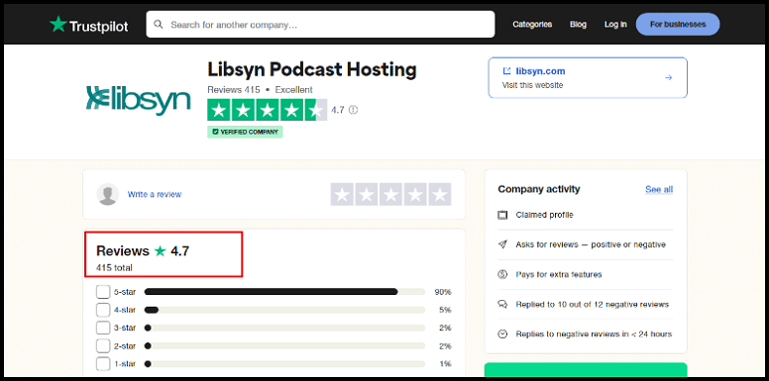Image resolution: width=769 pixels, height=381 pixels.
Task: Click the Claimed profile icon
Action: point(502,215)
